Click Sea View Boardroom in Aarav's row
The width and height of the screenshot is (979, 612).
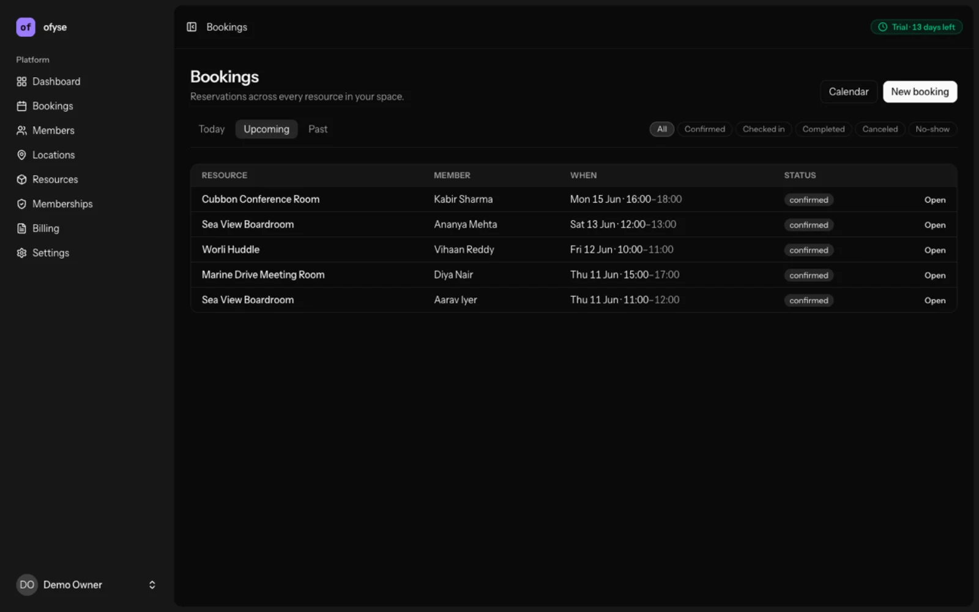point(248,300)
